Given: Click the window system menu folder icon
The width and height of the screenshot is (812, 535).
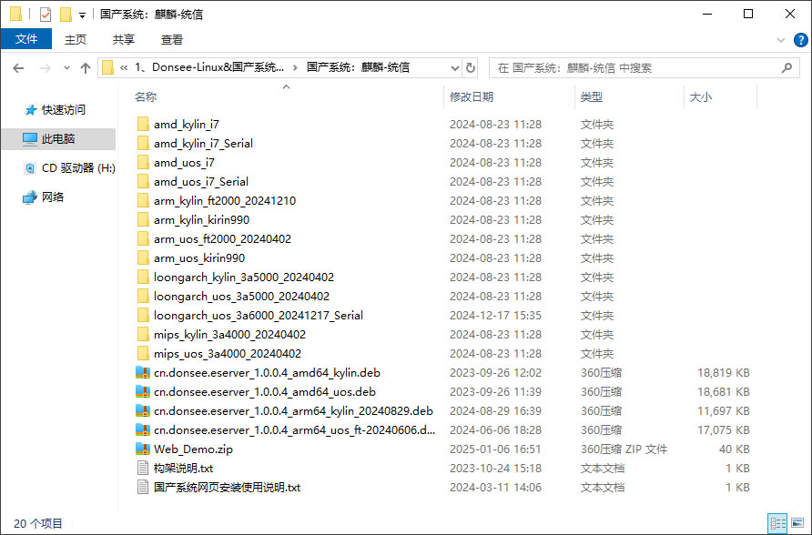Looking at the screenshot, I should (16, 14).
